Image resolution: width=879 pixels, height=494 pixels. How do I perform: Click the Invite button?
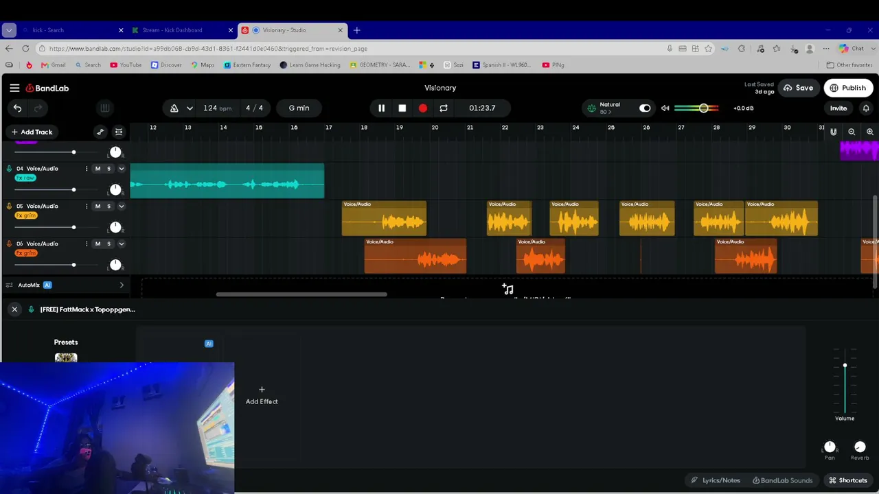coord(838,108)
